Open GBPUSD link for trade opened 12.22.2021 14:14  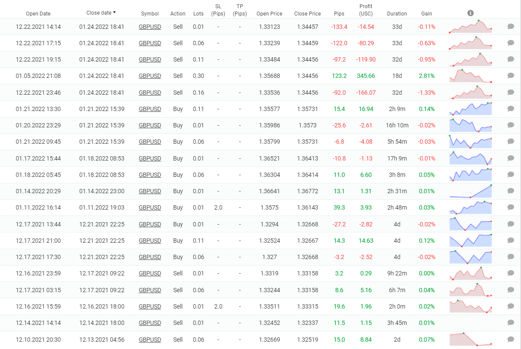[150, 27]
